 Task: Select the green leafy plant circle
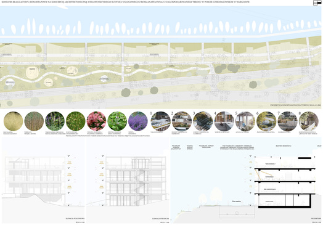point(117,121)
